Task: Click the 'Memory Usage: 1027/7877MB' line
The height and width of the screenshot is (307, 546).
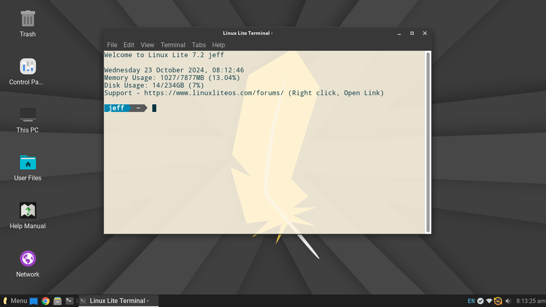Action: point(172,78)
